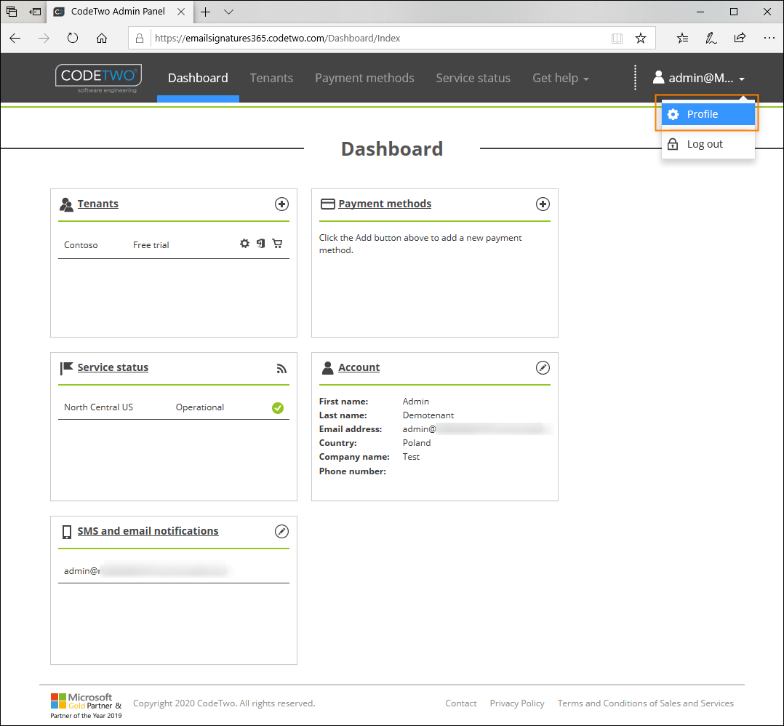Switch to the Tenants tab
Image resolution: width=784 pixels, height=726 pixels.
click(x=271, y=79)
